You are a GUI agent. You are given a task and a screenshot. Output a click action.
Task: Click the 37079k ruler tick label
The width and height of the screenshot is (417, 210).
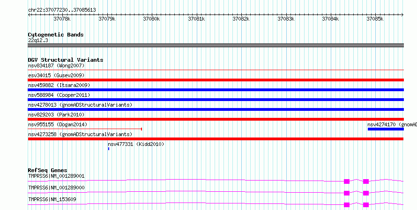tap(107, 19)
